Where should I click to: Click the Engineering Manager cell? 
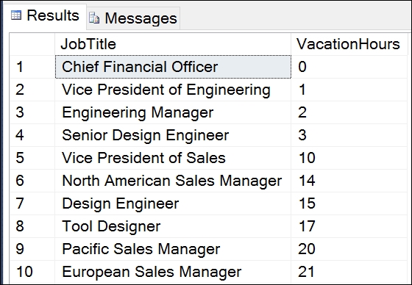click(173, 112)
